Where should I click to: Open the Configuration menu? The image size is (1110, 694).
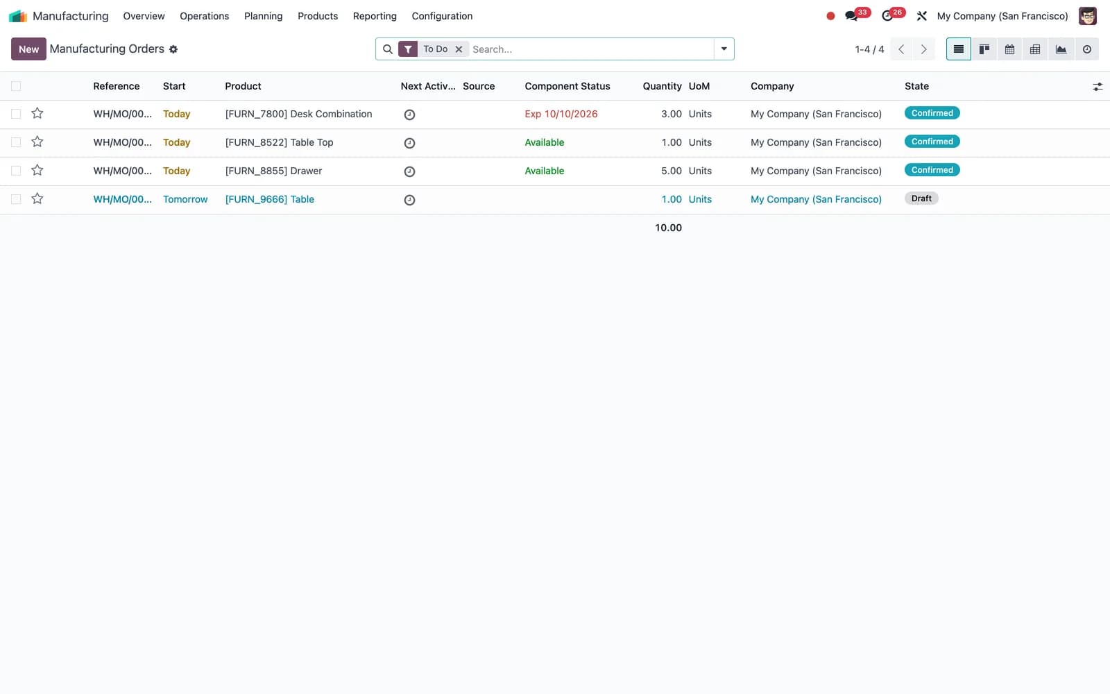click(442, 16)
